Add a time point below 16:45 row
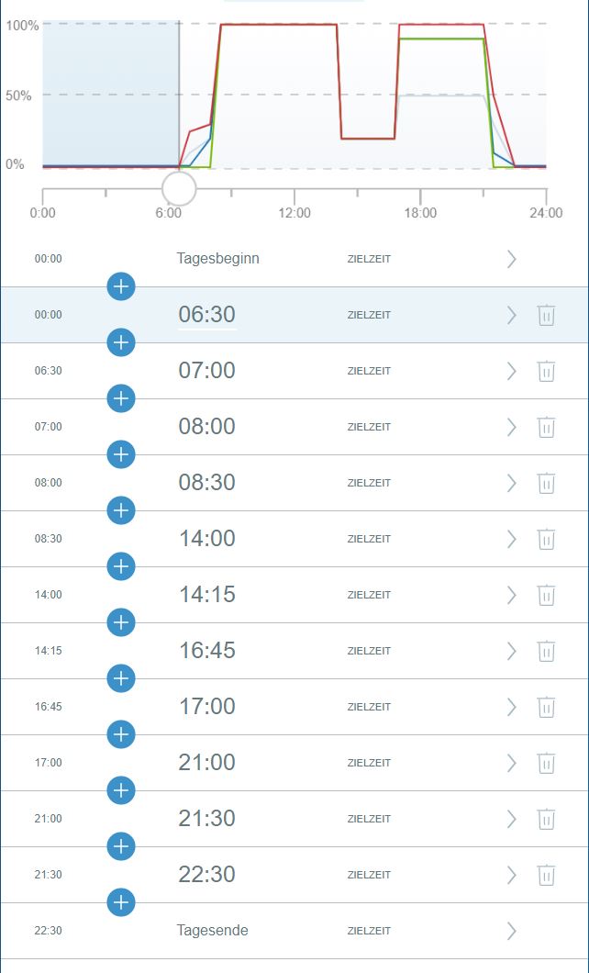 121,678
